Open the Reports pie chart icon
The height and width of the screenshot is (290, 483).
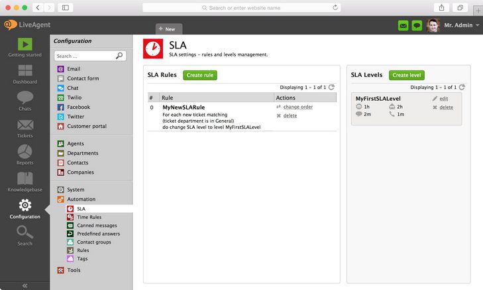[25, 155]
